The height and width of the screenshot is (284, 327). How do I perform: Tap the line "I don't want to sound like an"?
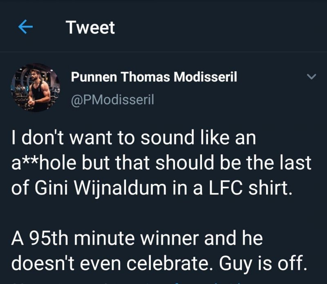(x=133, y=138)
